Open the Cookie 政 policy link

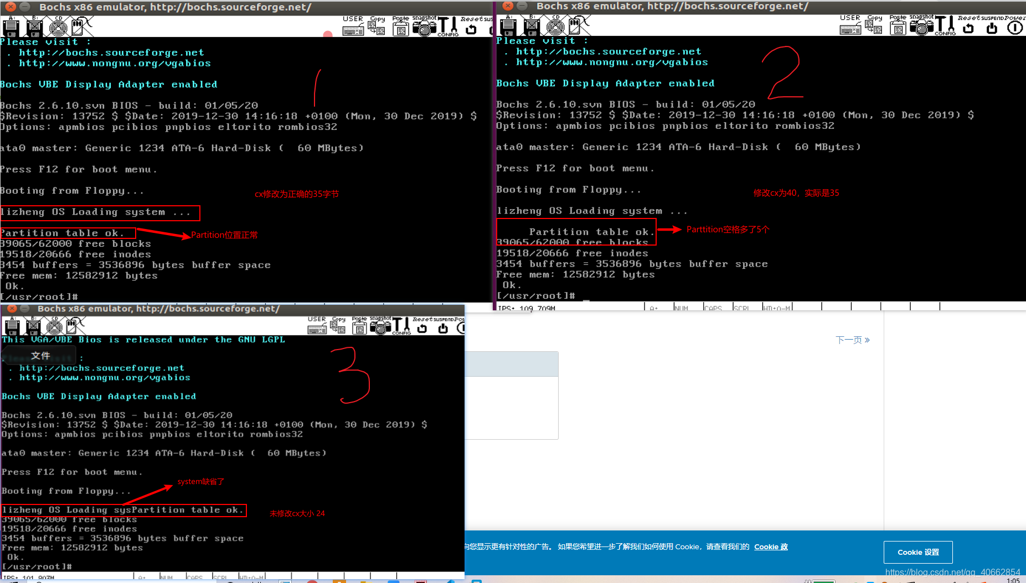coord(771,546)
